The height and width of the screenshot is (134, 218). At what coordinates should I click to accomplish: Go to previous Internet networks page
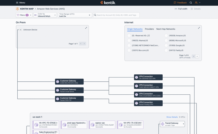[193, 56]
